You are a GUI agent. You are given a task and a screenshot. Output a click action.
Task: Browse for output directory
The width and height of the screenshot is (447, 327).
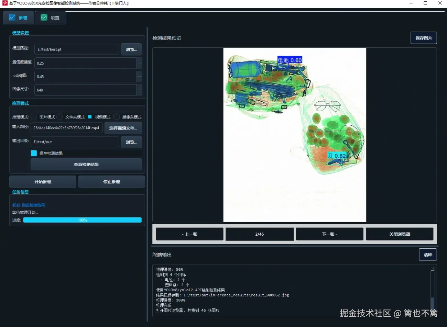(x=131, y=142)
